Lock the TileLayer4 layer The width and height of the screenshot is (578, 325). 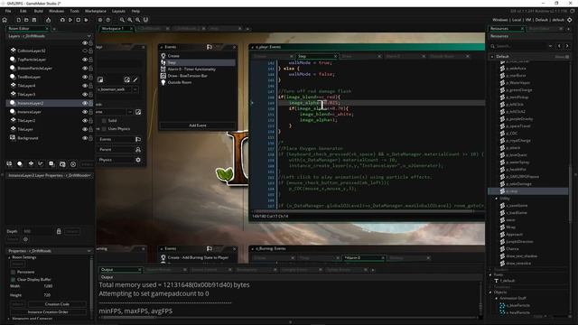[x=90, y=86]
